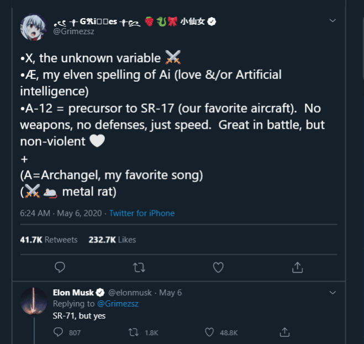View the 232.7K Likes list
This screenshot has height=344, width=364.
coord(112,240)
